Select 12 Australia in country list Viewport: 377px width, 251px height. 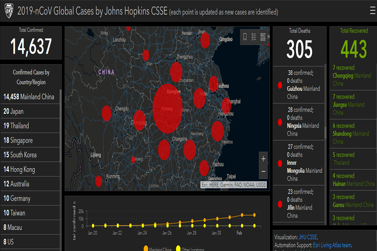click(x=30, y=184)
